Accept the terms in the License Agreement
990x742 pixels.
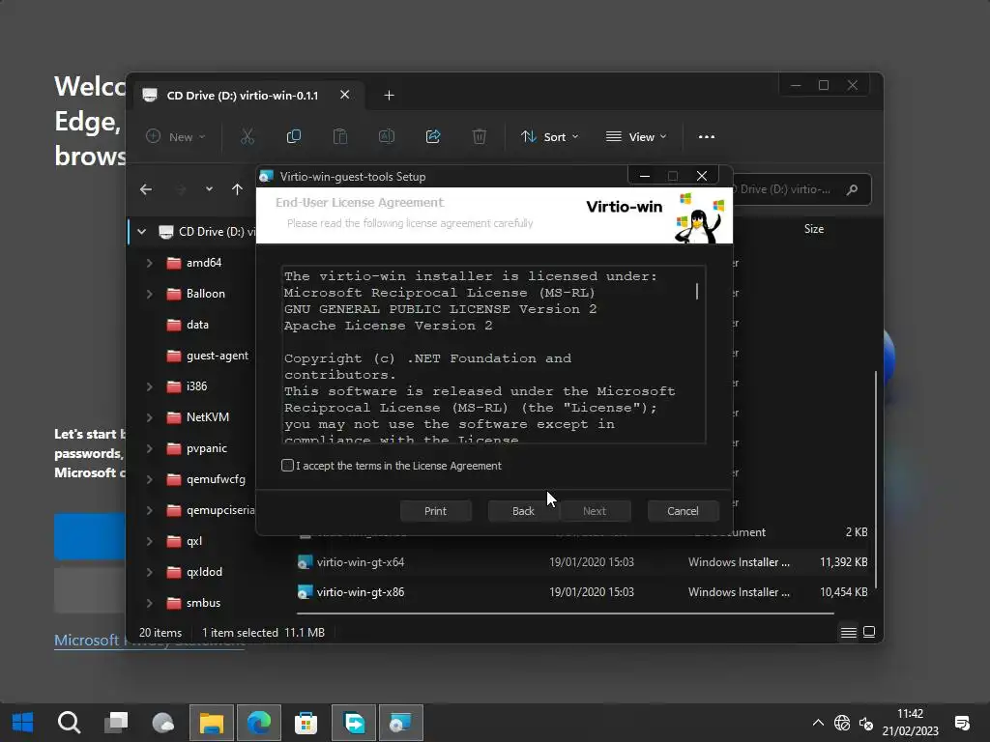288,466
